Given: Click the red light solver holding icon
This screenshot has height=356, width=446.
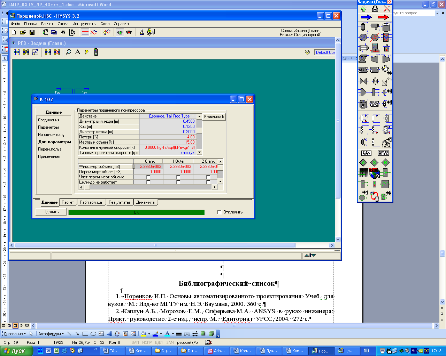Looking at the screenshot, I should point(129,32).
